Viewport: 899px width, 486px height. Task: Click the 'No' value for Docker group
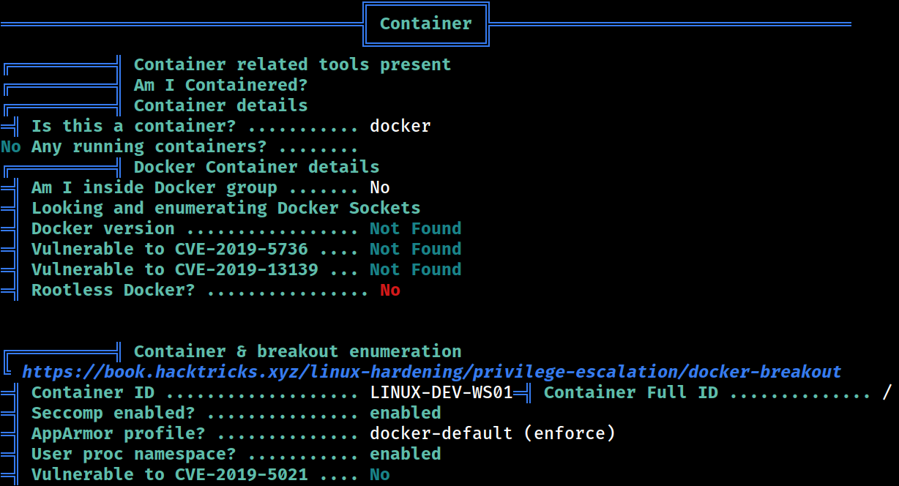[x=380, y=187]
